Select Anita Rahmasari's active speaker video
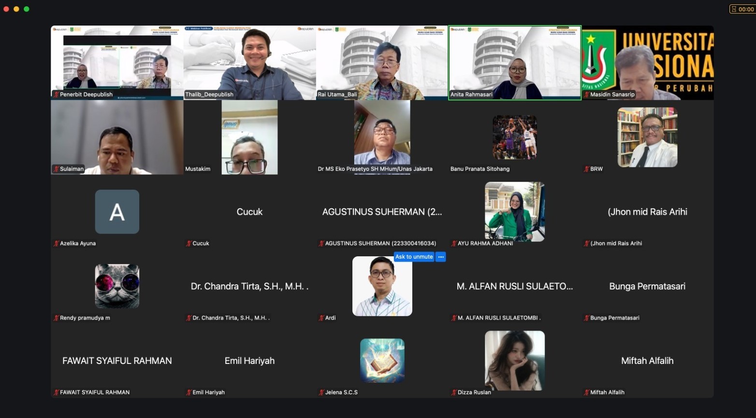 coord(515,63)
